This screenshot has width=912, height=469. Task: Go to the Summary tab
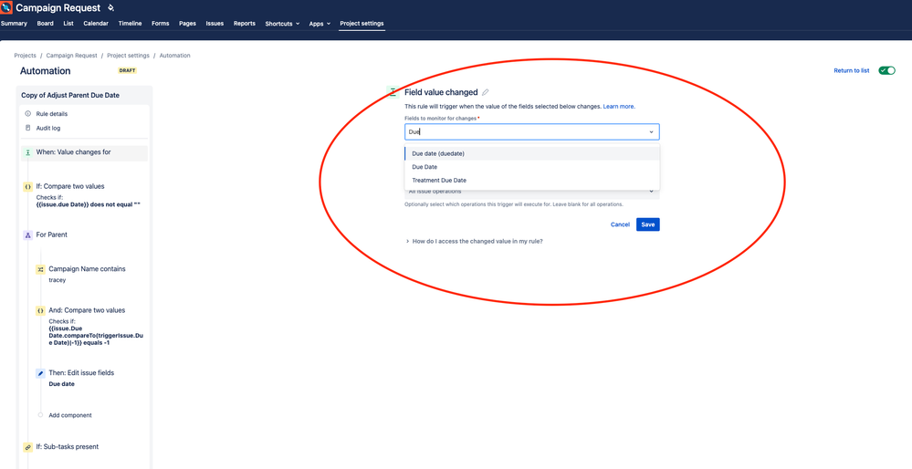click(14, 24)
